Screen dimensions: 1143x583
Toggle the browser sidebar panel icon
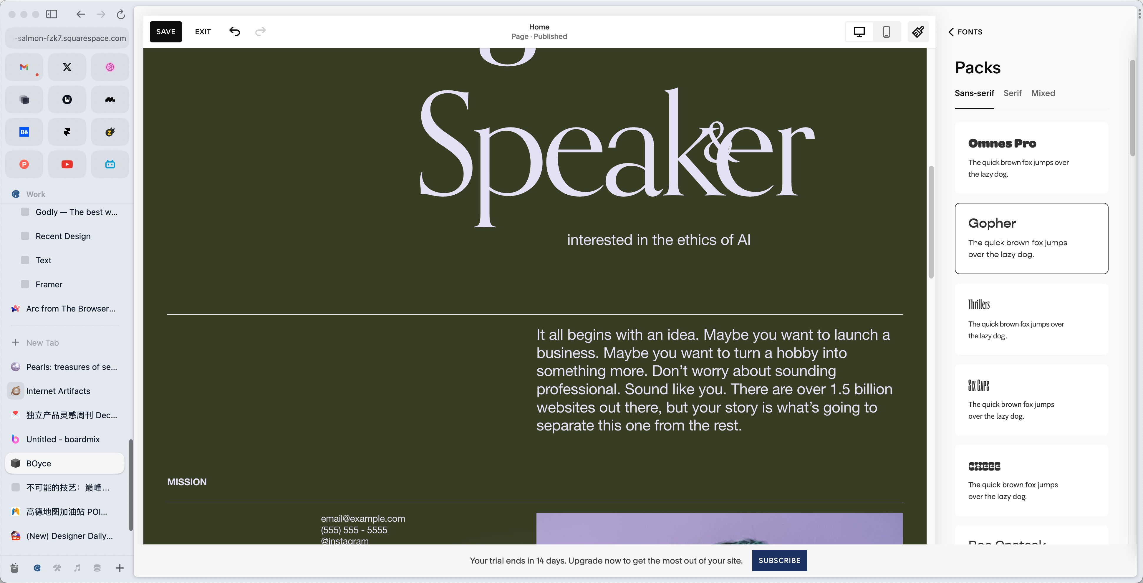point(52,14)
